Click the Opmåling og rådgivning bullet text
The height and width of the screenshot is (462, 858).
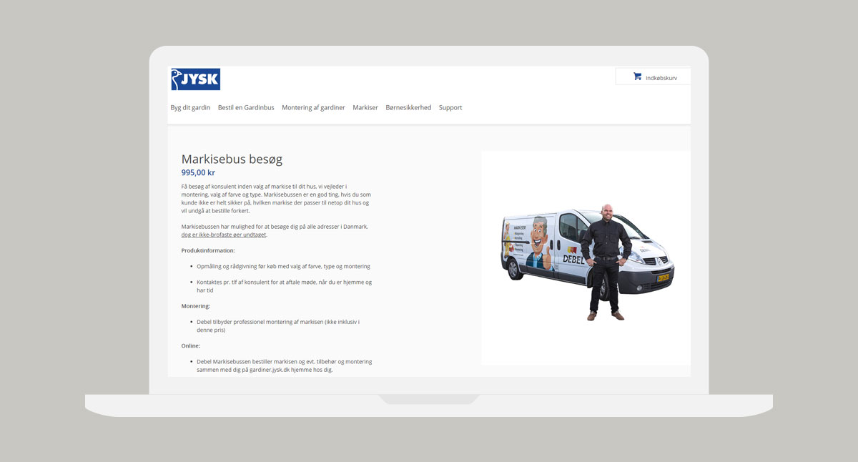pos(283,266)
